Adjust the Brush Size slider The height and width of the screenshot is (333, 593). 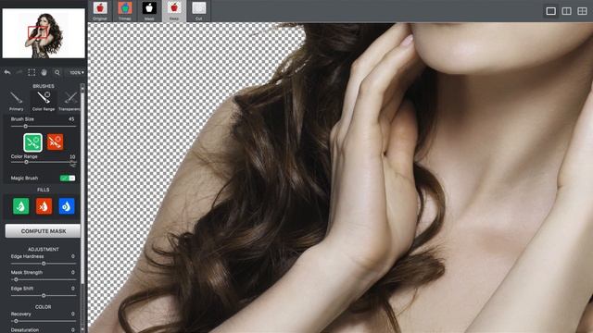44,126
